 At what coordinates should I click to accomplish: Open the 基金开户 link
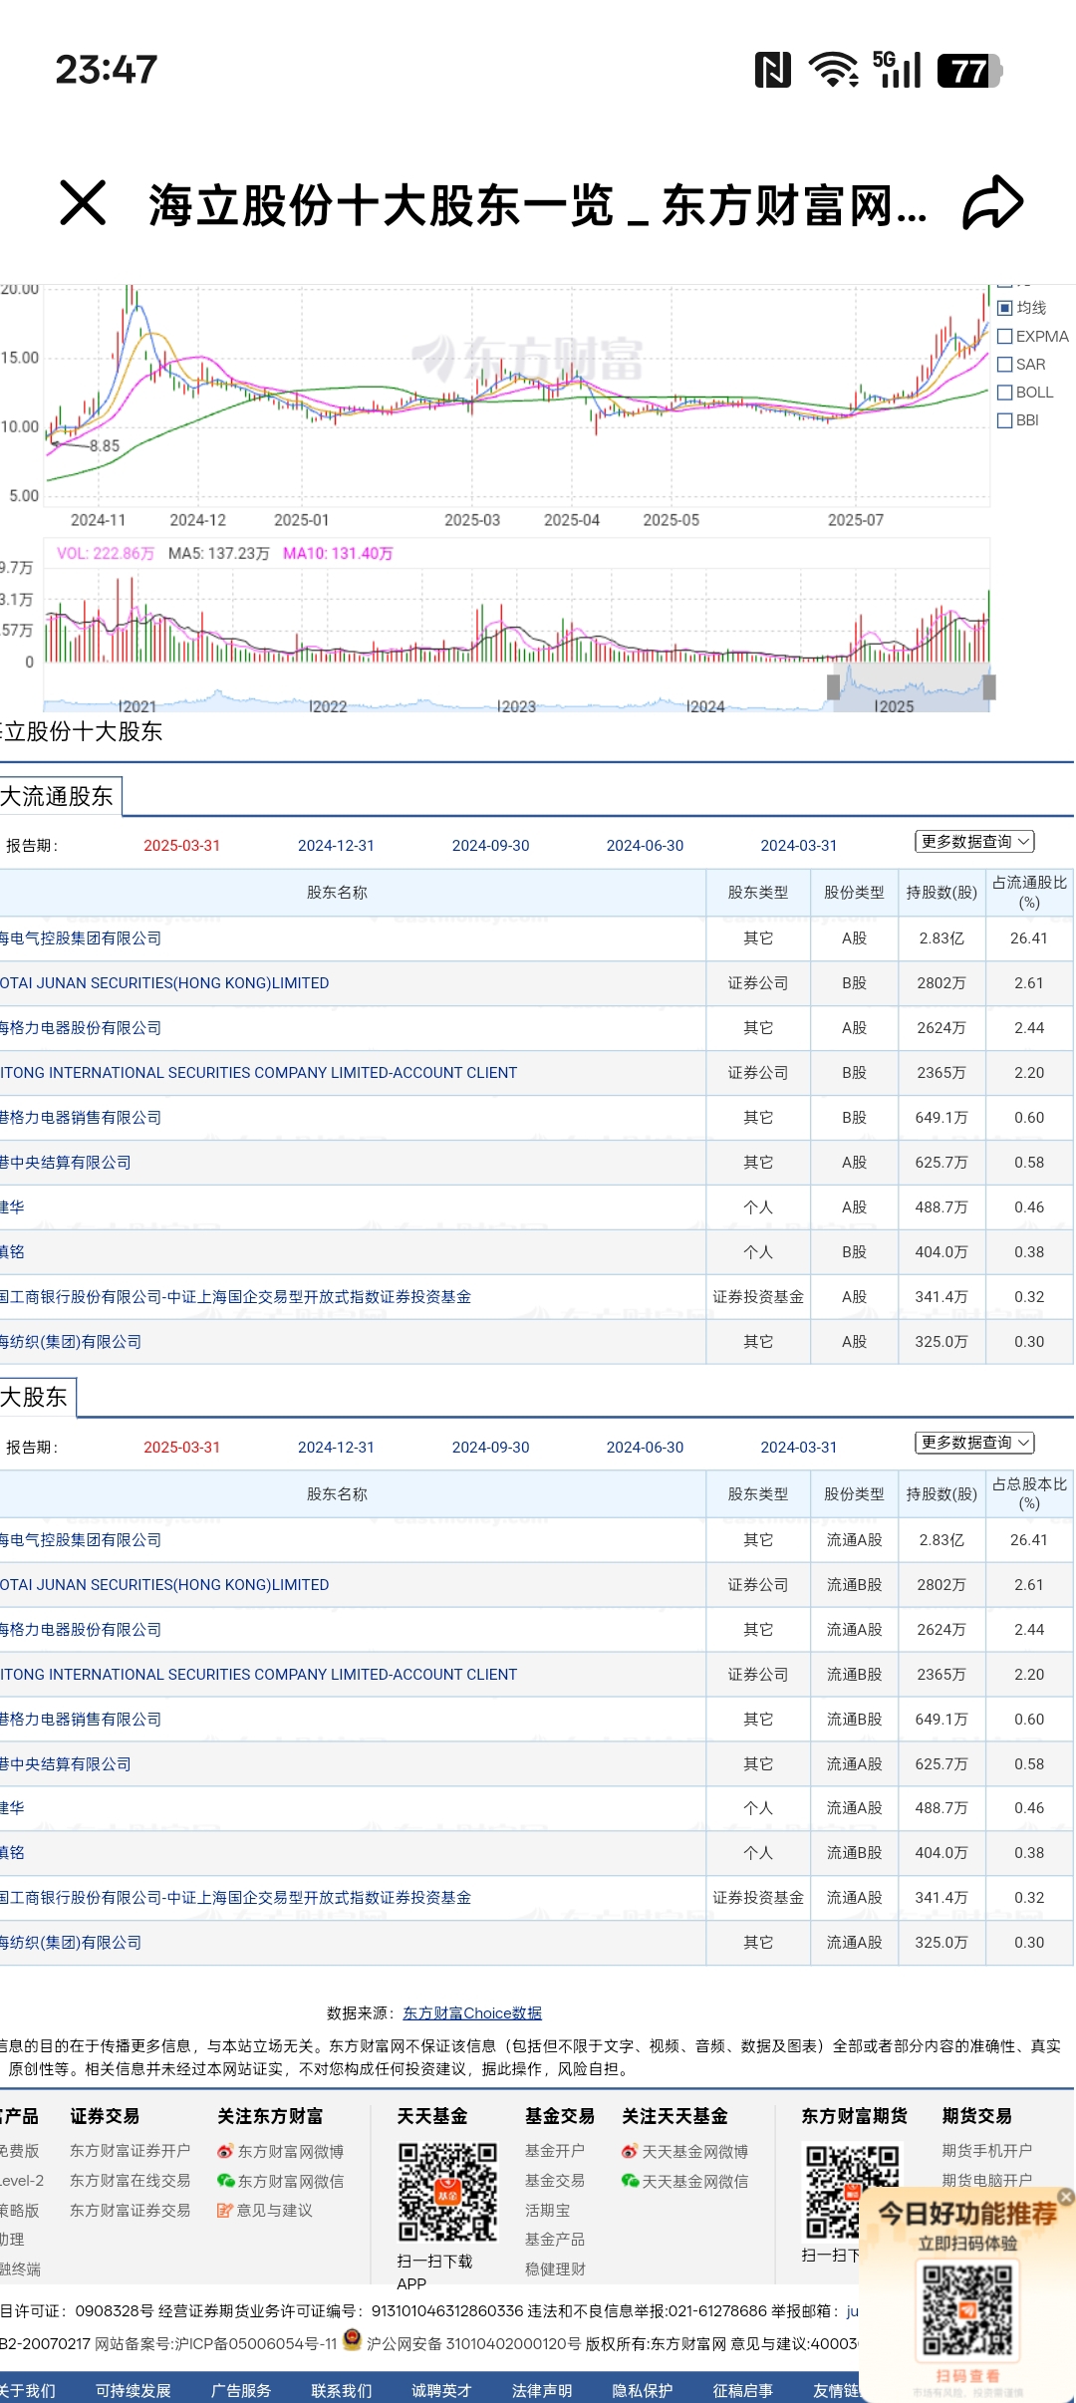tap(555, 2151)
